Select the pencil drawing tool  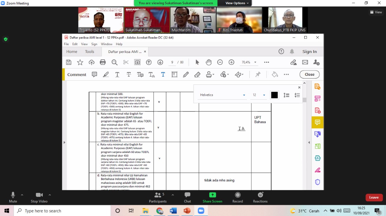coord(186,75)
